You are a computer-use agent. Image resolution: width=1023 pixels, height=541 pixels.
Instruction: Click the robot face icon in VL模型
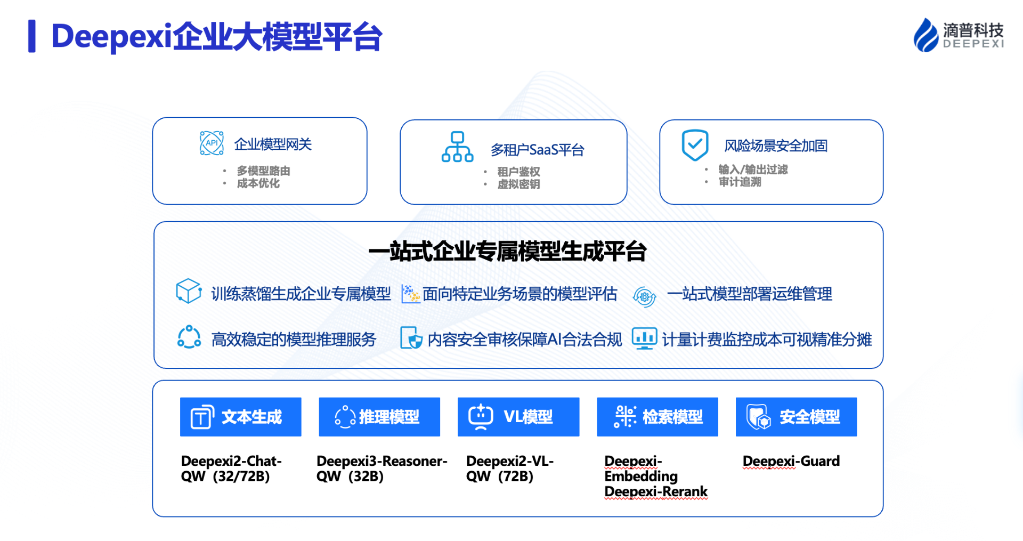481,416
